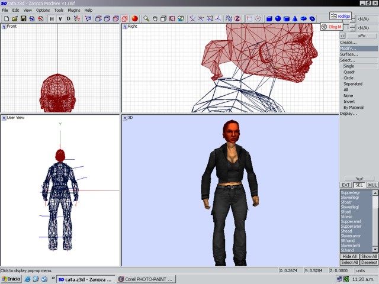Click the blue connected-vertices icon
379x284 pixels.
(88, 18)
